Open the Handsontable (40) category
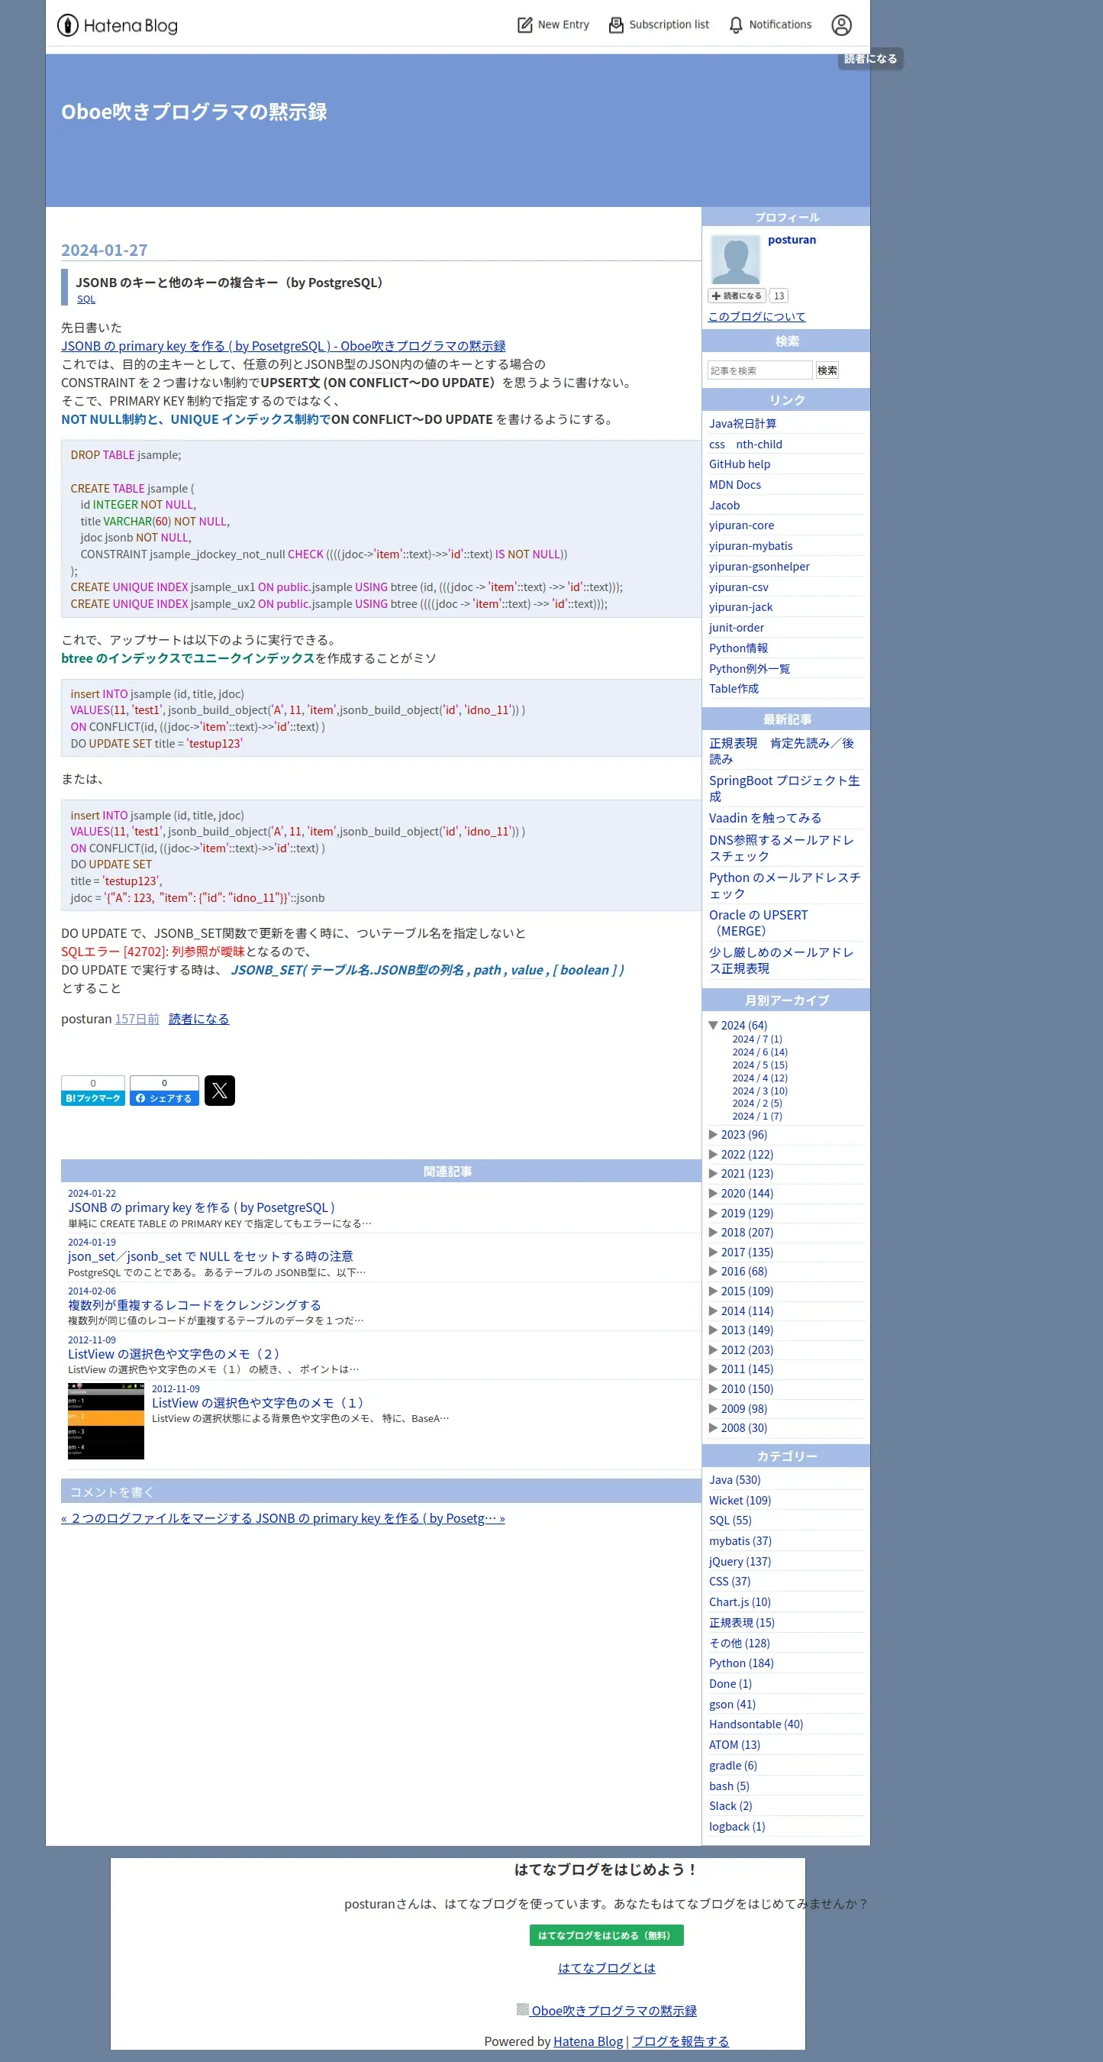The height and width of the screenshot is (2062, 1103). click(x=755, y=1724)
